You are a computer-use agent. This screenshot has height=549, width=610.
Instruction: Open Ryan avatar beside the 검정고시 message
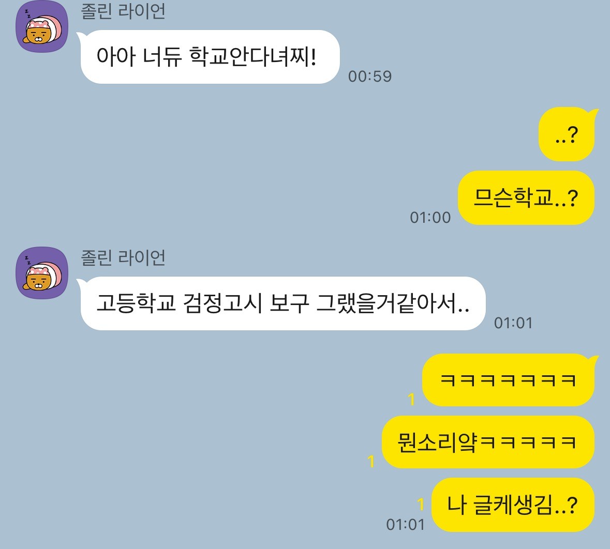(x=41, y=272)
